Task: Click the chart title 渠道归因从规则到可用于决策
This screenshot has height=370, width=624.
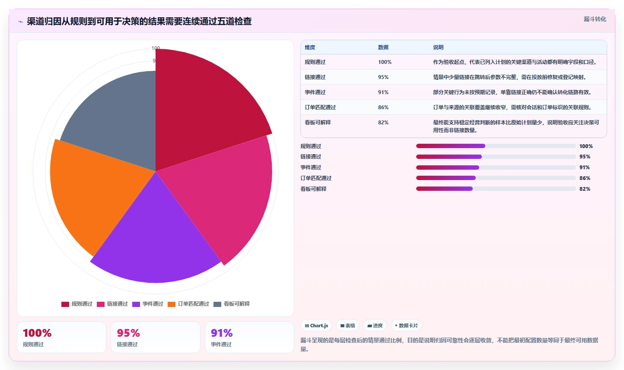Action: point(139,22)
